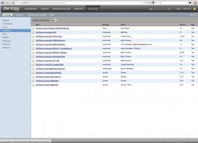198x143 pixels.
Task: Open the Reports menu
Action: 79,9
